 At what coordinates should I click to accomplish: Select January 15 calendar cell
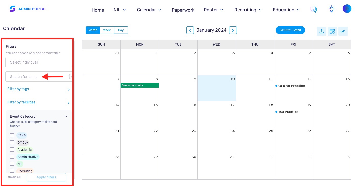point(140,114)
